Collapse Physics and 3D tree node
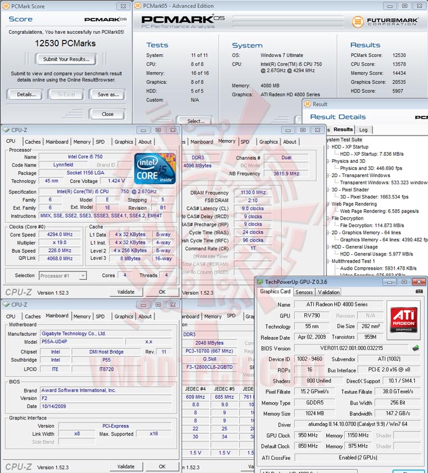The width and height of the screenshot is (428, 473). [x=328, y=161]
